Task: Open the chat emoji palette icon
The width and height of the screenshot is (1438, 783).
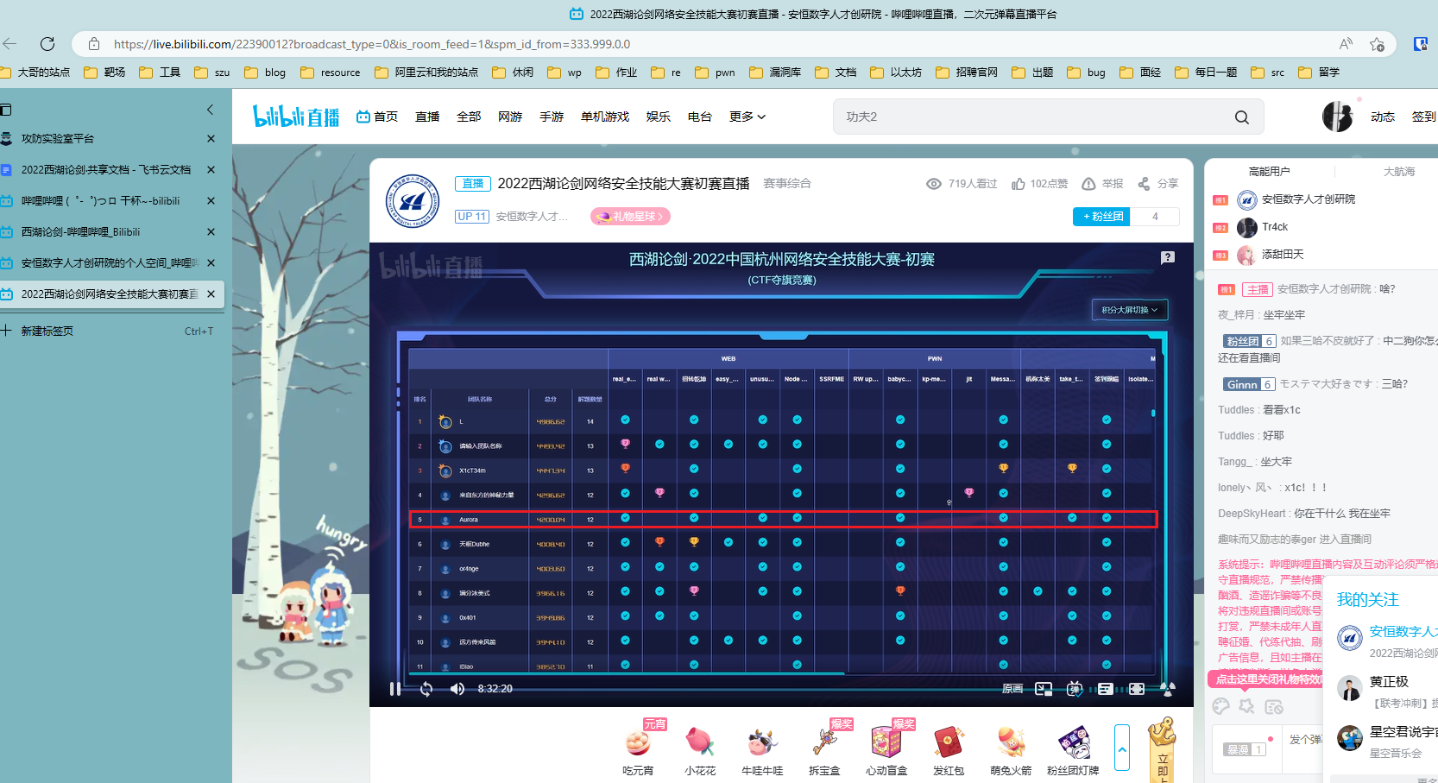Action: click(1220, 706)
